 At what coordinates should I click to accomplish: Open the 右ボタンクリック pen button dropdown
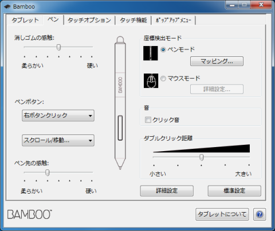[x=58, y=115]
